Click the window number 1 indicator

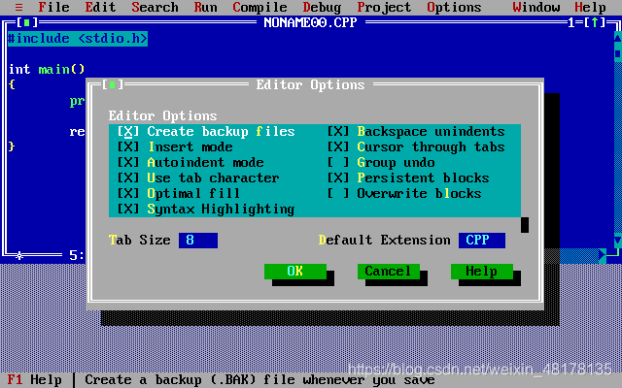click(571, 22)
